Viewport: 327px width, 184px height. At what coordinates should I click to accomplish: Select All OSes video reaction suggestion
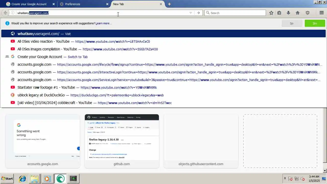(163, 41)
